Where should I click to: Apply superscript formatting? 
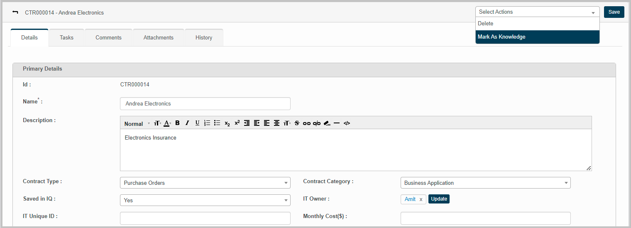pos(237,123)
